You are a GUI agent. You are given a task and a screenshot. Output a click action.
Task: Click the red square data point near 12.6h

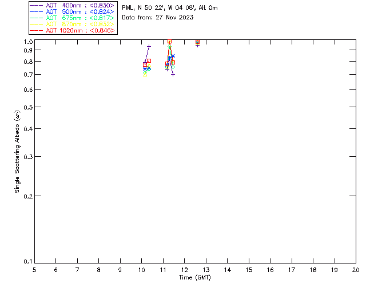tap(197, 42)
